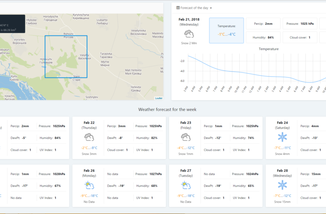Click Humidity 65% in the Feb 27 card
Viewport: 326px width, 214px height.
coord(243,186)
